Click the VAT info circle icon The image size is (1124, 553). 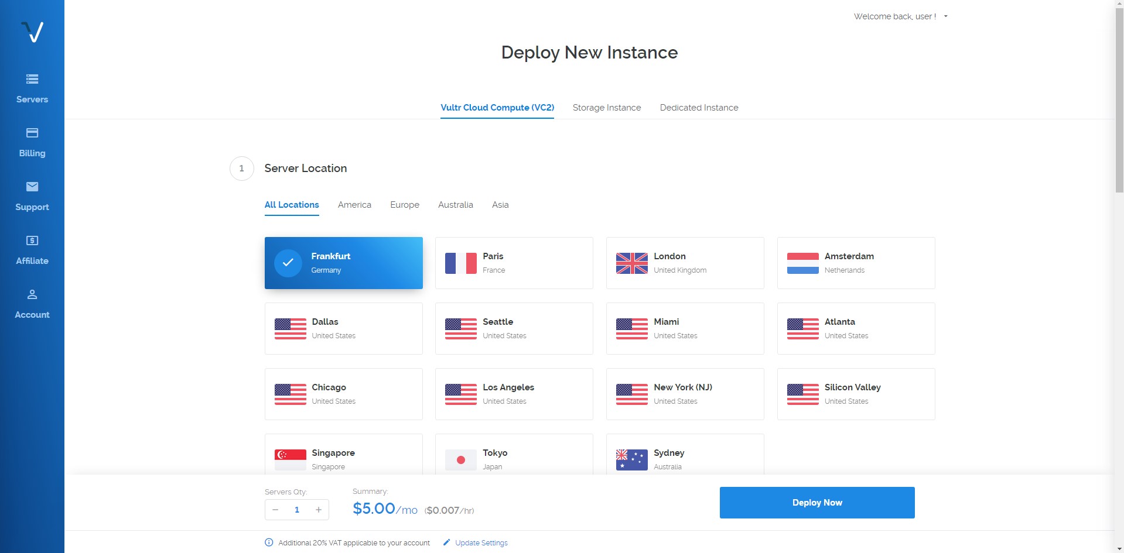coord(269,542)
